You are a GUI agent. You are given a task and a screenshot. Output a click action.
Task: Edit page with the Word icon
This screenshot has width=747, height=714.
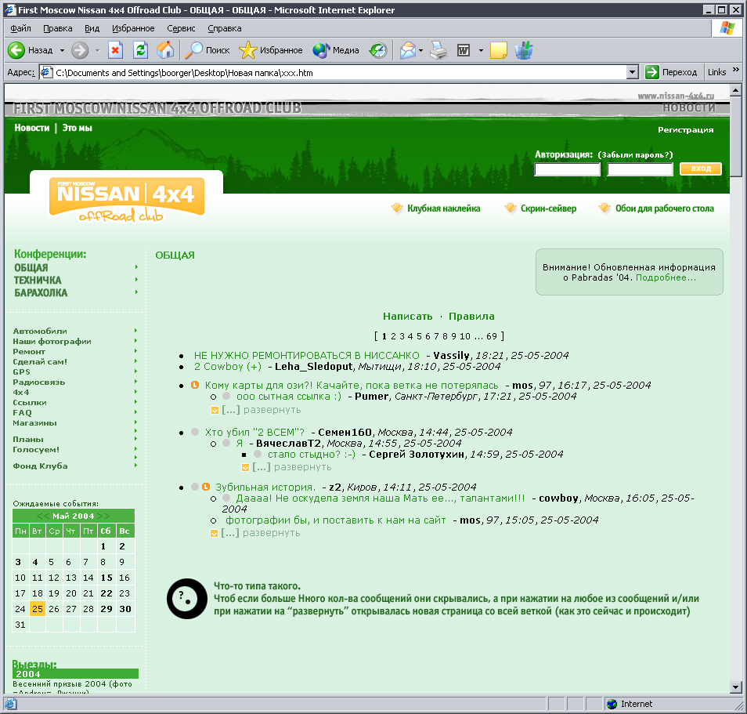tap(464, 50)
